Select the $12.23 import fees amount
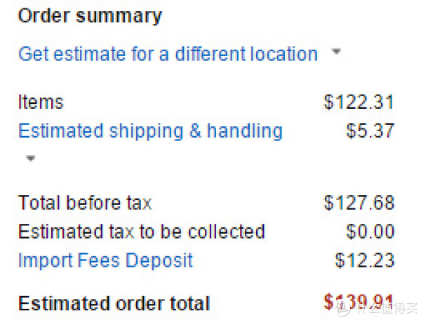The height and width of the screenshot is (320, 421). pos(364,260)
